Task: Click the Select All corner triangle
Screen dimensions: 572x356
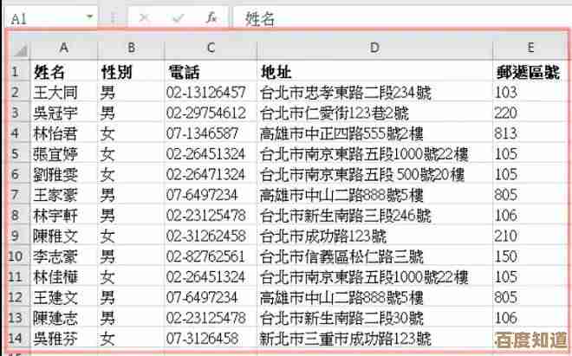Action: point(19,49)
